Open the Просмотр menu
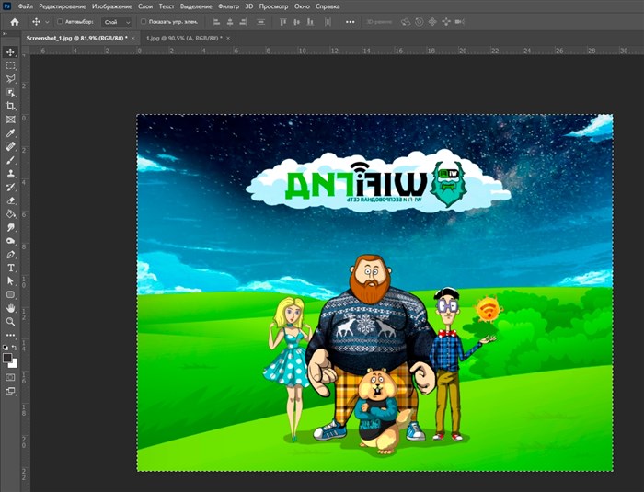 [273, 6]
